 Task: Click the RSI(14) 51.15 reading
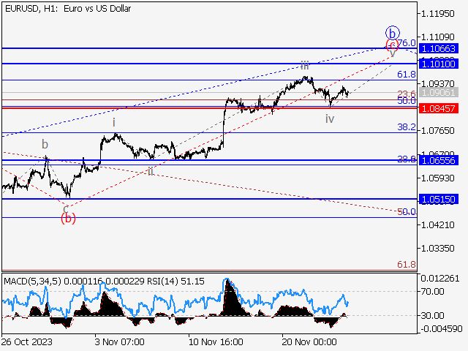(175, 282)
